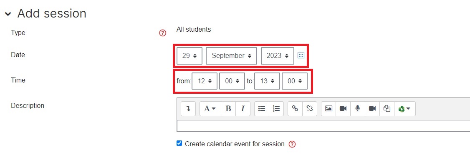Screen dimensions: 470x155
Task: Apply italic formatting in description editor
Action: point(243,109)
